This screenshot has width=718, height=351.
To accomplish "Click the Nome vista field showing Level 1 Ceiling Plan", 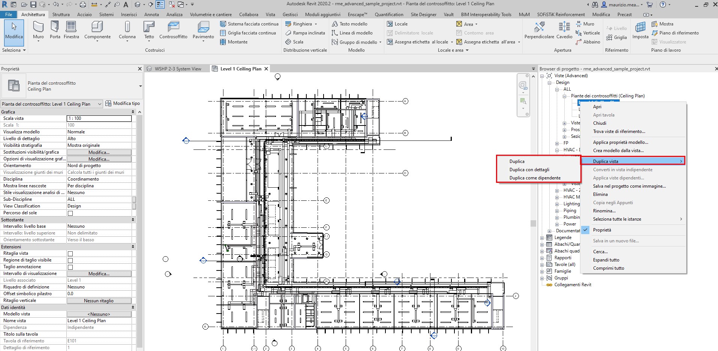I will tap(99, 320).
